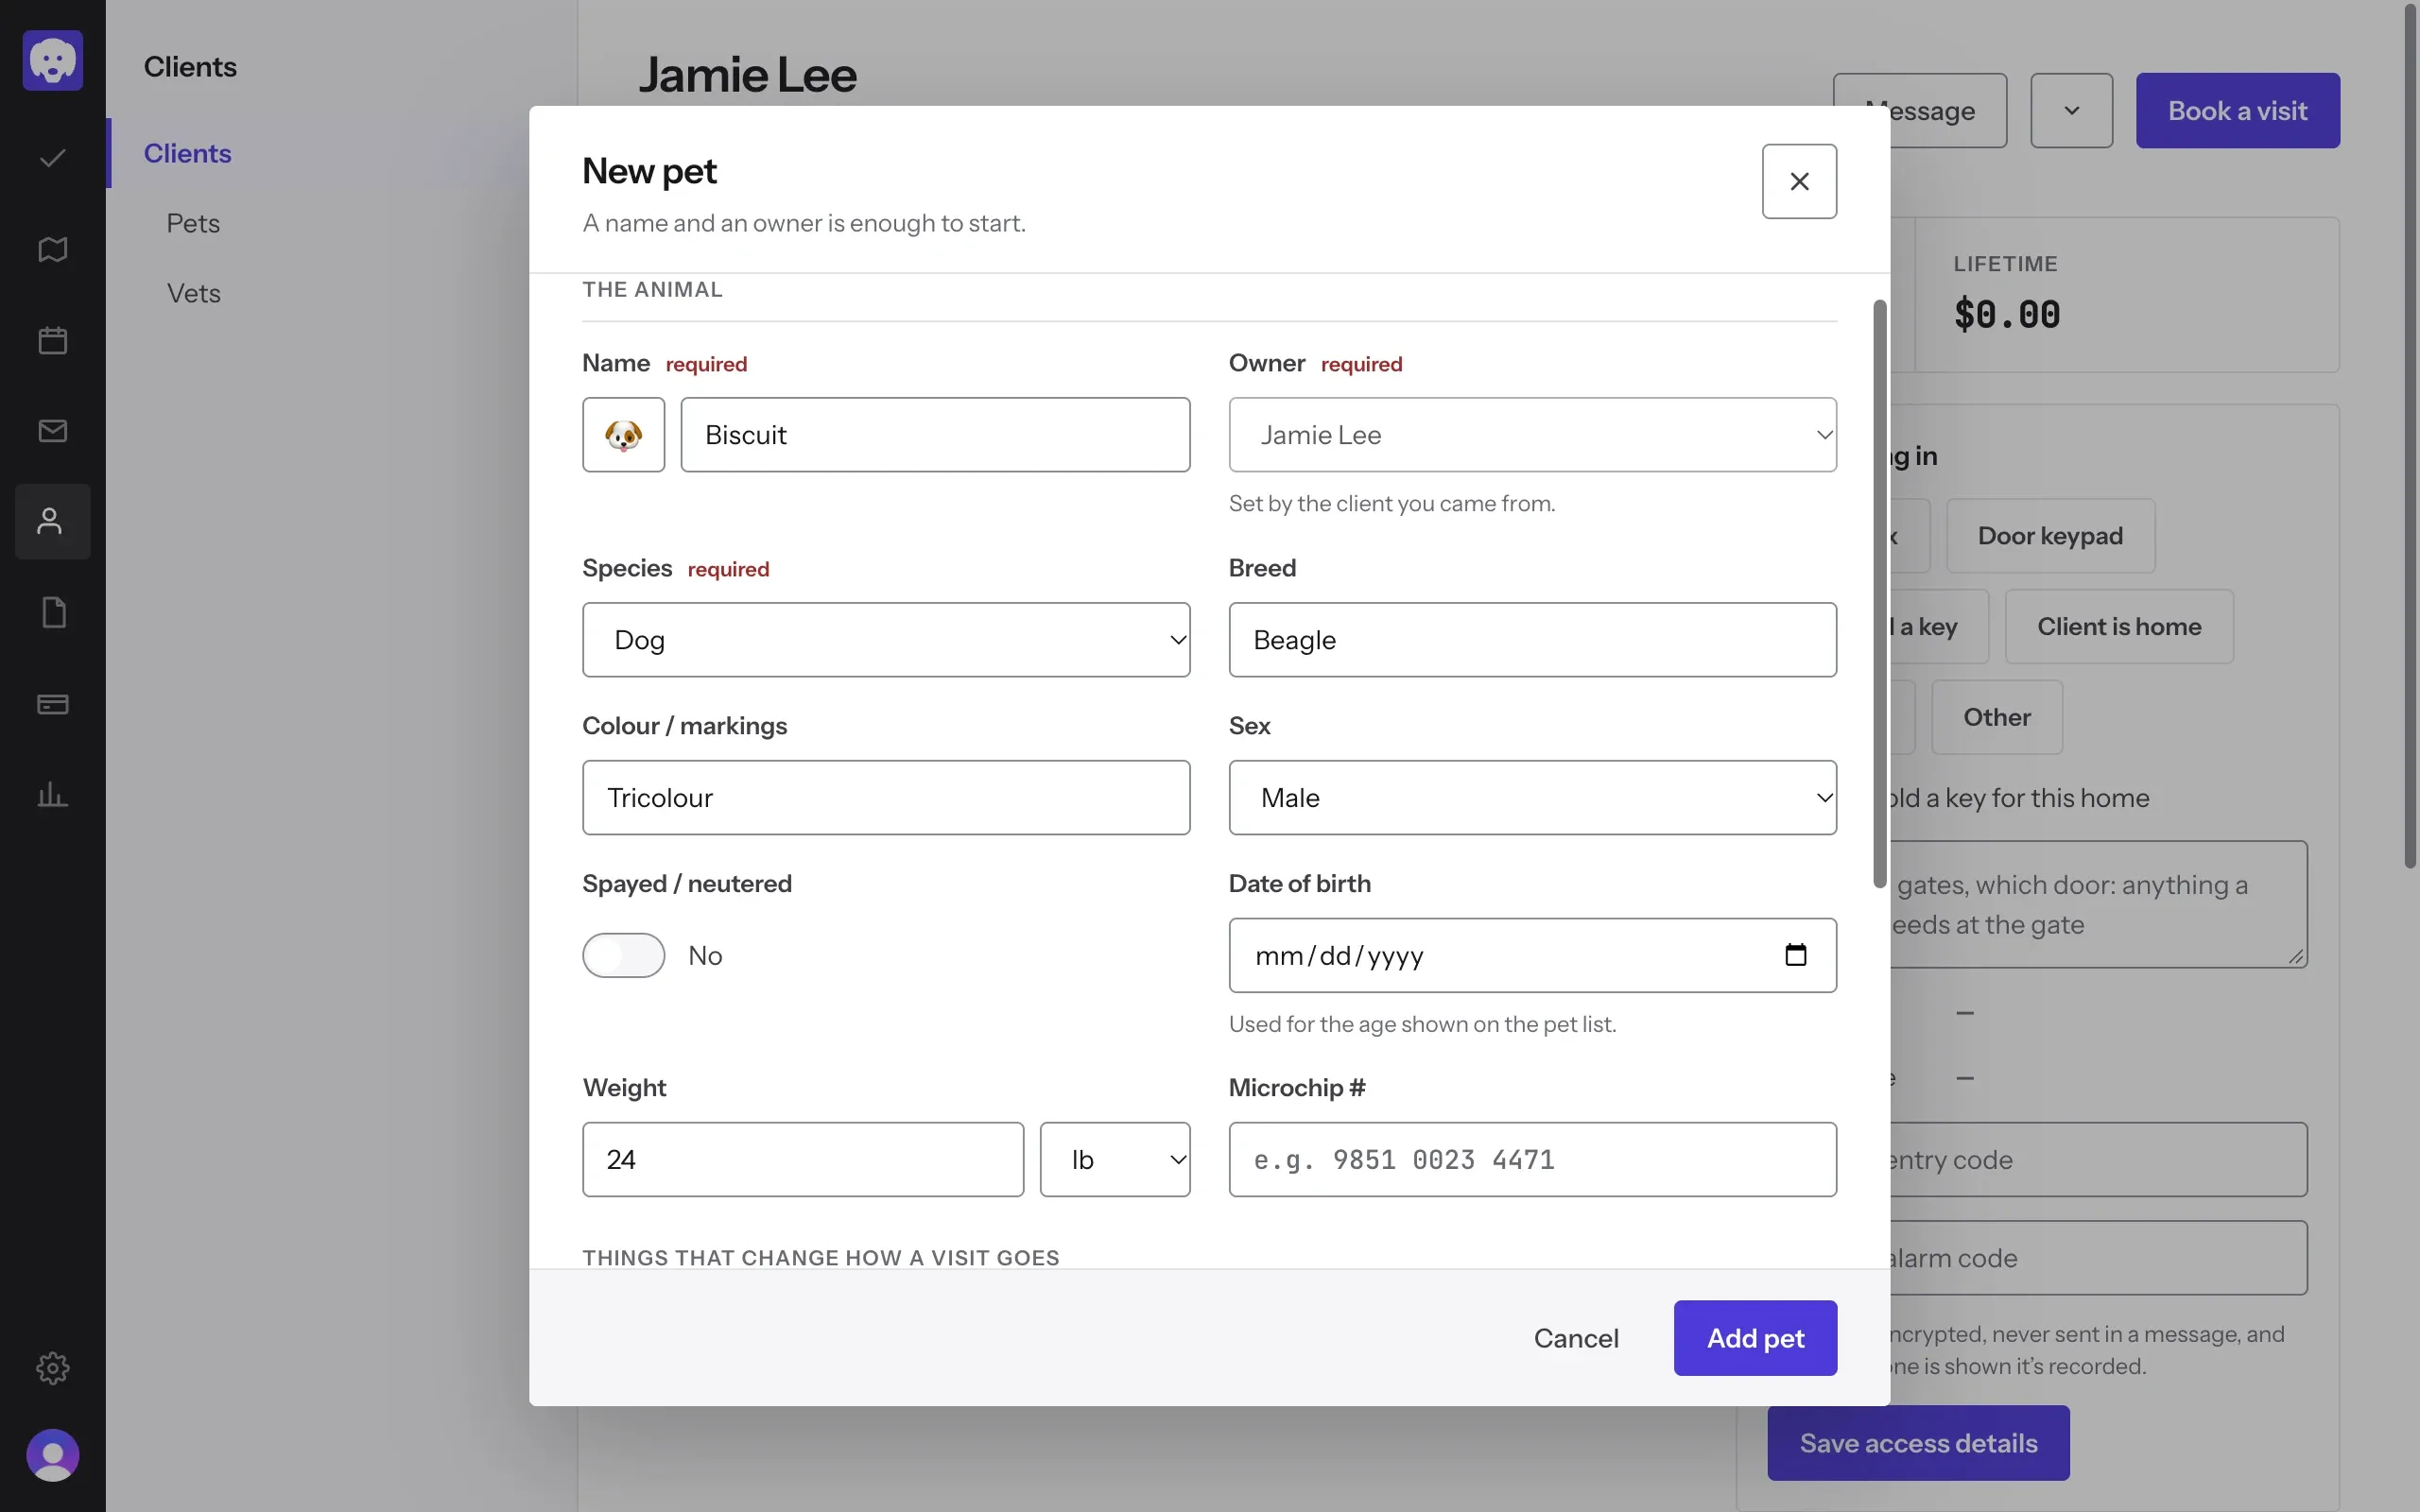Close the New pet dialog

coord(1799,181)
